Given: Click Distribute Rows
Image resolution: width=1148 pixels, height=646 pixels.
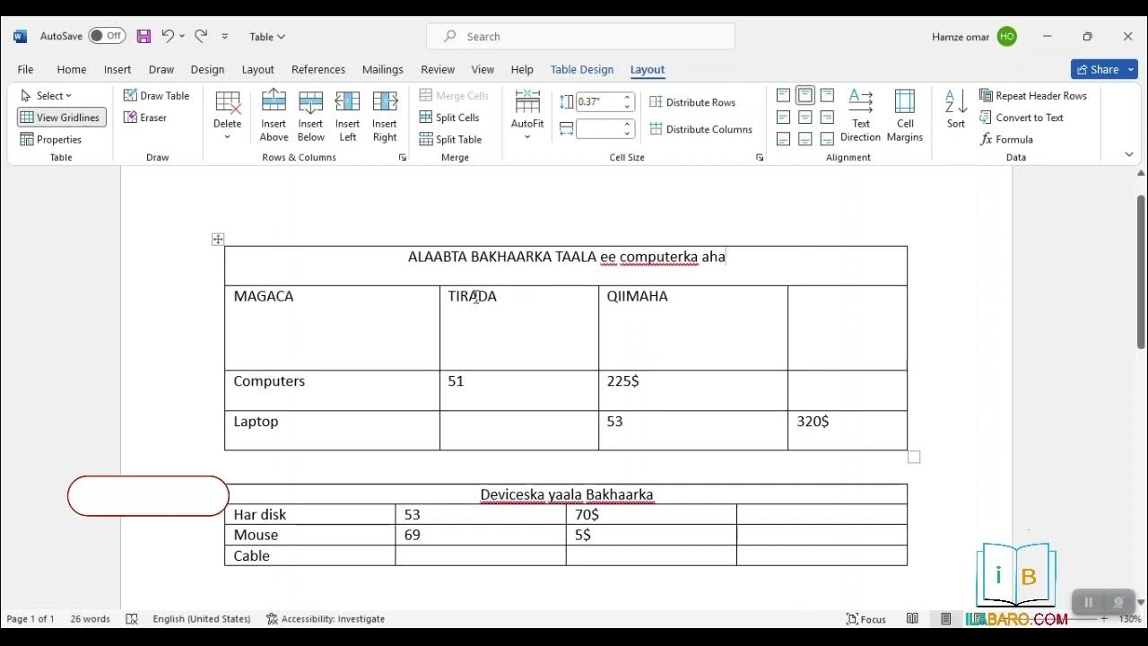Looking at the screenshot, I should 692,102.
